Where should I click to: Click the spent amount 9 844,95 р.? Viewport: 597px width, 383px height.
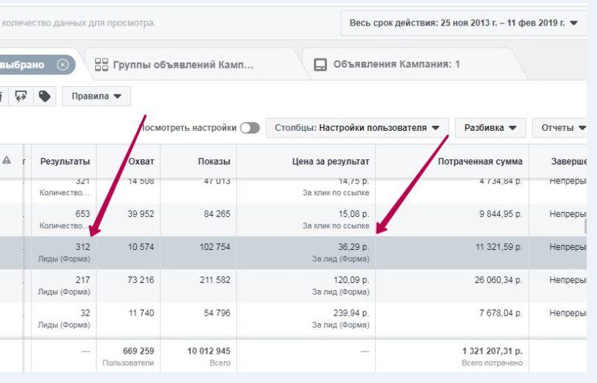[x=500, y=213]
